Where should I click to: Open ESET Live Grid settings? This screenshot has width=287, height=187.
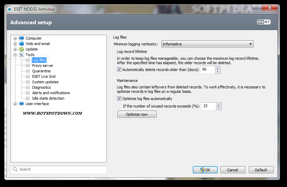(44, 76)
